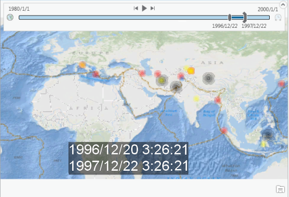Step back to the previous time step

pos(136,8)
